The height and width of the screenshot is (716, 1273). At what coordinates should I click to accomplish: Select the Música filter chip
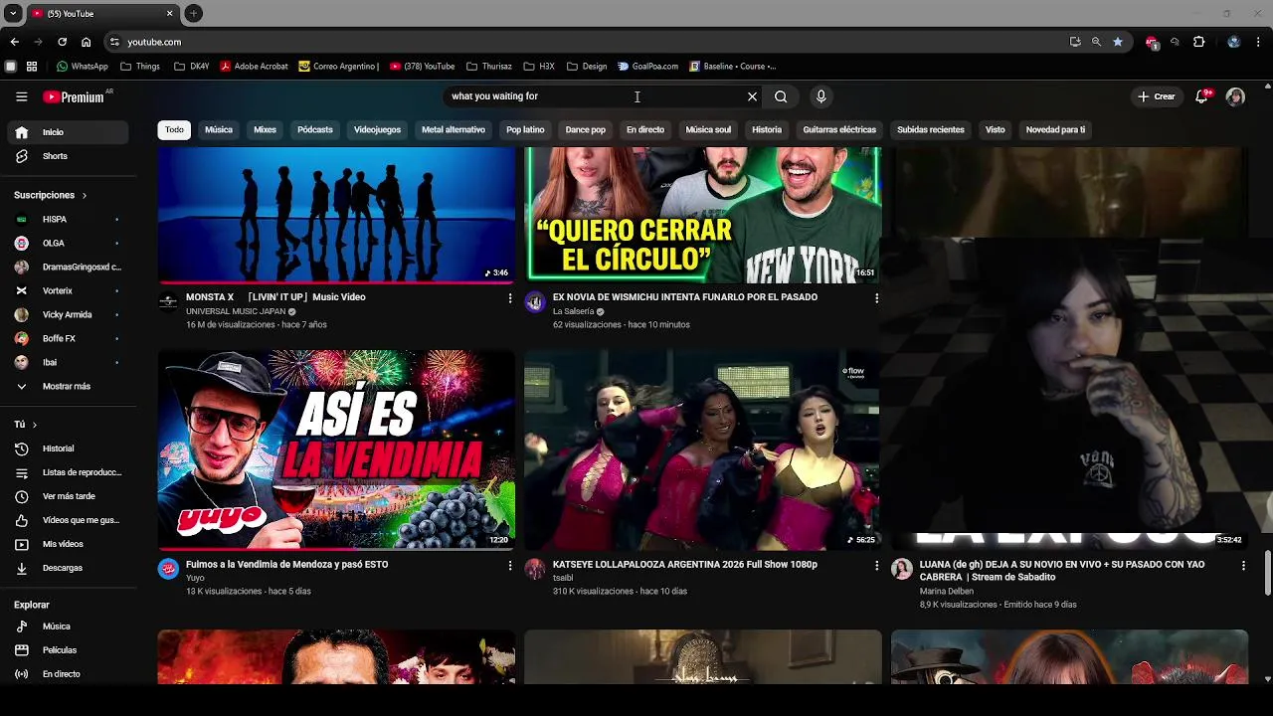[x=219, y=130]
